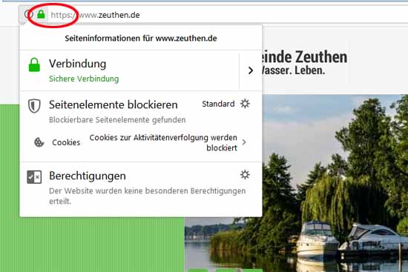Click the Cookies label

point(66,142)
